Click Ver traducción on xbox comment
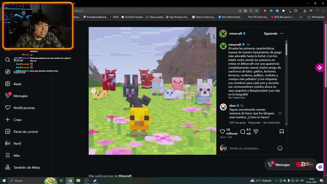Image resolution: width=327 pixels, height=184 pixels. pyautogui.click(x=272, y=123)
